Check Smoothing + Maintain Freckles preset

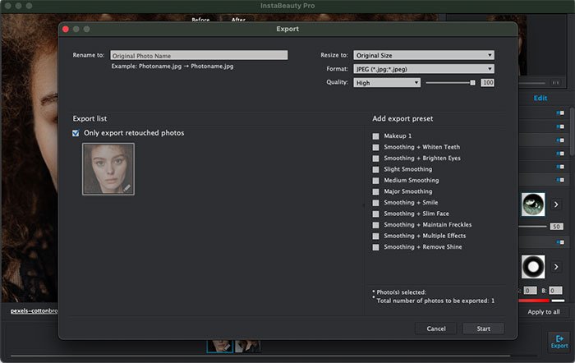point(375,225)
